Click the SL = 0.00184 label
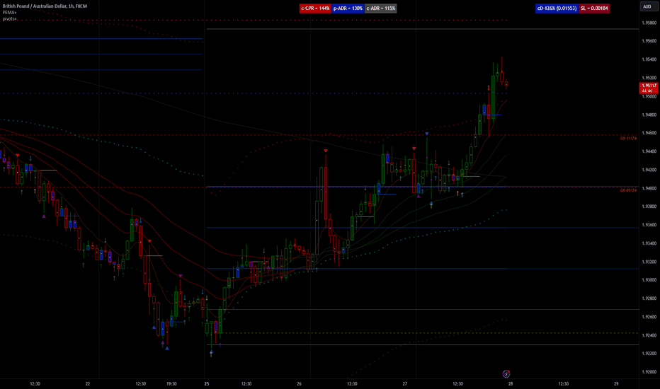 coord(594,8)
